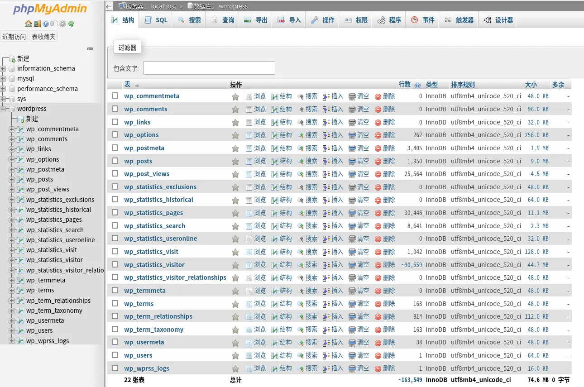Click the sidebar table icon for wp_users
This screenshot has width=584, height=387.
pyautogui.click(x=20, y=330)
